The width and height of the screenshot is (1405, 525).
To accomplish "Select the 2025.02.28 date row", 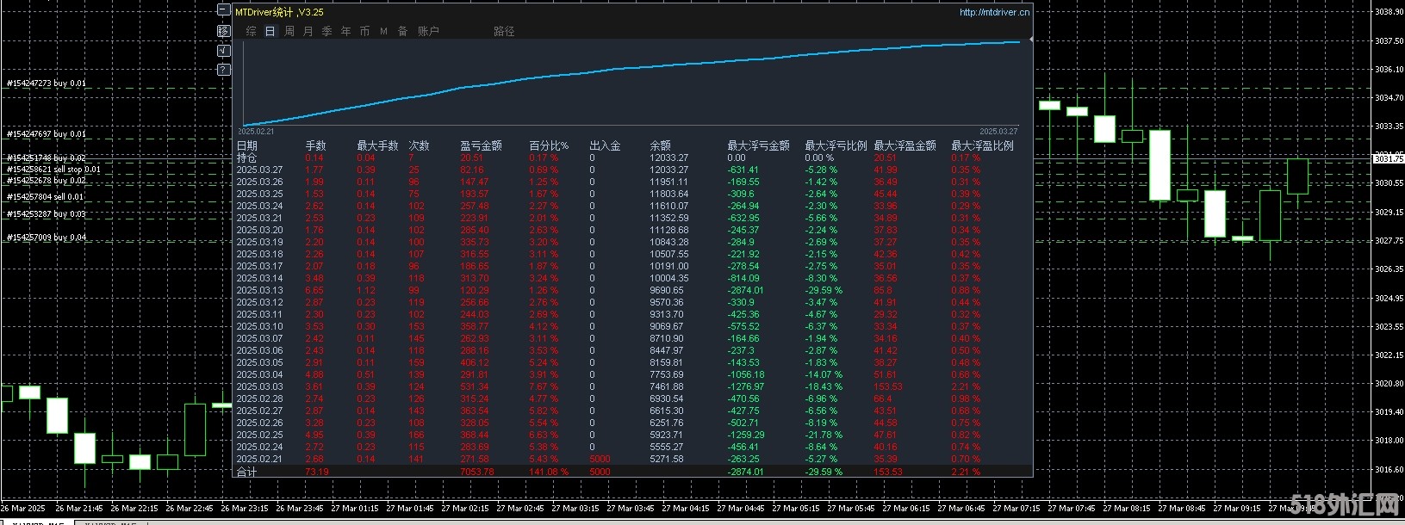I will click(x=633, y=398).
